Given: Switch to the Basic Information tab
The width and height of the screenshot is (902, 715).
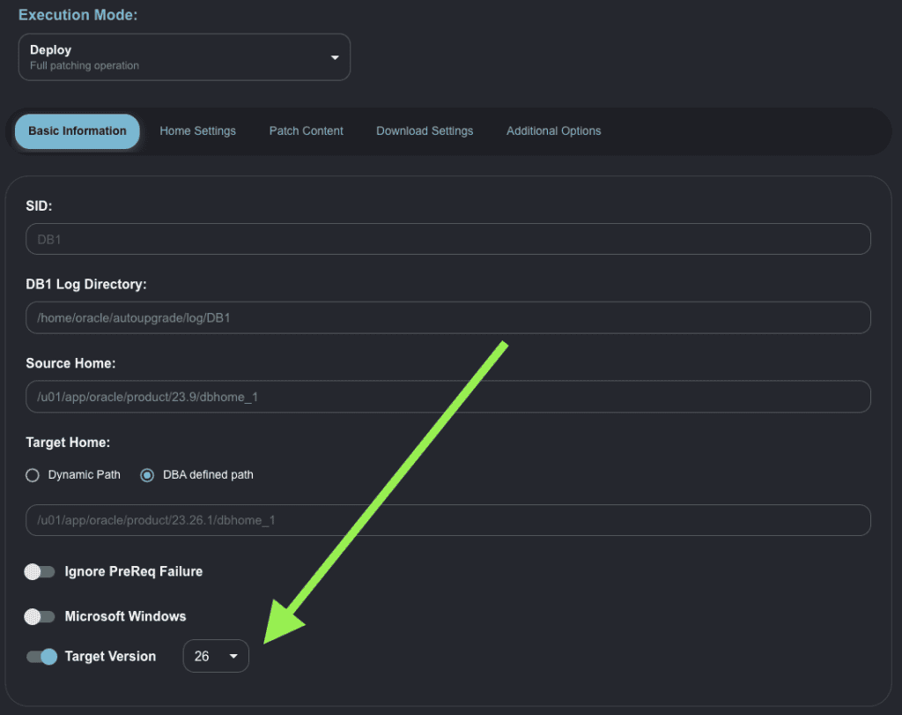Looking at the screenshot, I should click(x=78, y=131).
